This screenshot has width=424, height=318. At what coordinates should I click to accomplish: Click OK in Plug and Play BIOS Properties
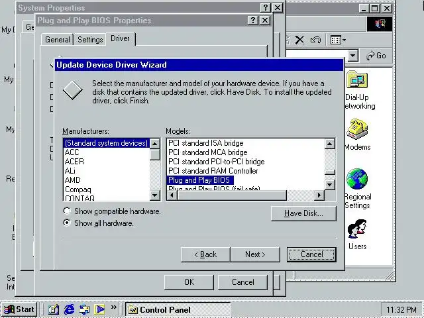click(x=189, y=282)
